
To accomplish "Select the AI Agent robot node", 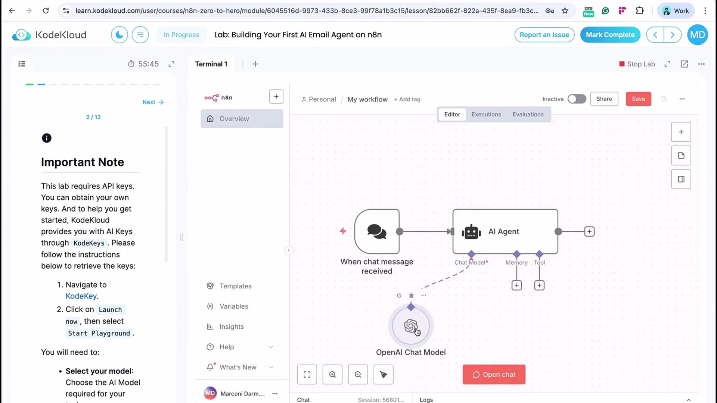I will [505, 231].
